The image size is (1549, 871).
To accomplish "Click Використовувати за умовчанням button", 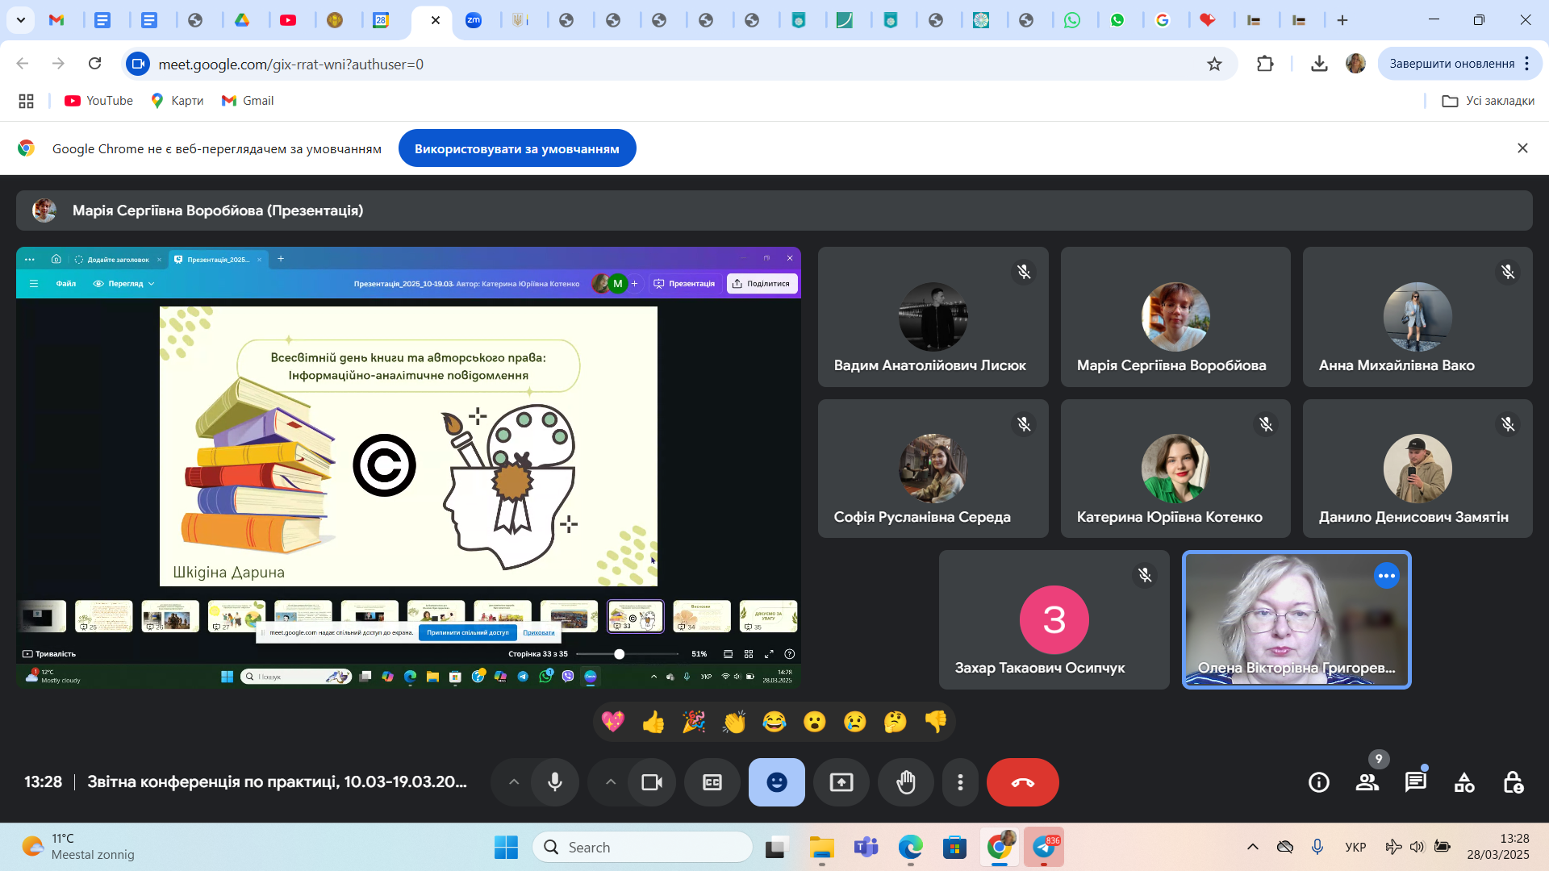I will (x=517, y=148).
